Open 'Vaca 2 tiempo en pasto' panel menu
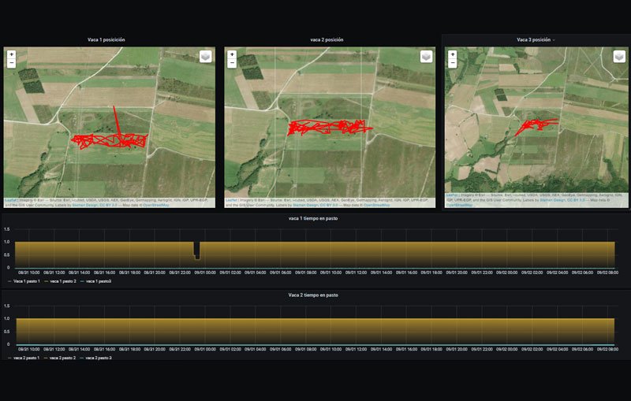This screenshot has height=401, width=631. (x=313, y=295)
